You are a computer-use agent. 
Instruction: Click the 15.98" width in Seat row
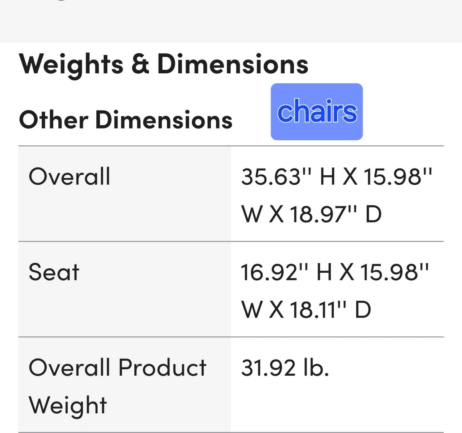(394, 272)
